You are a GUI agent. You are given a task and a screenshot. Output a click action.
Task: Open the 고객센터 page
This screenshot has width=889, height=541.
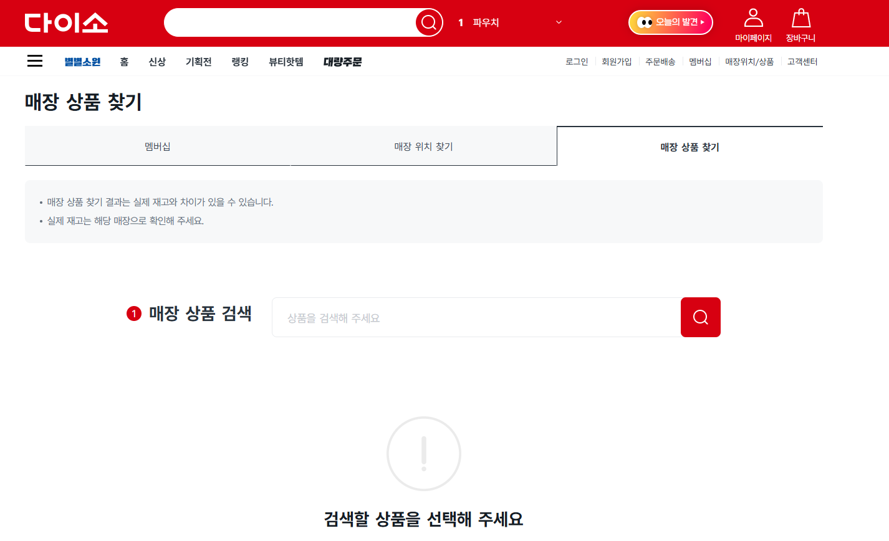802,61
